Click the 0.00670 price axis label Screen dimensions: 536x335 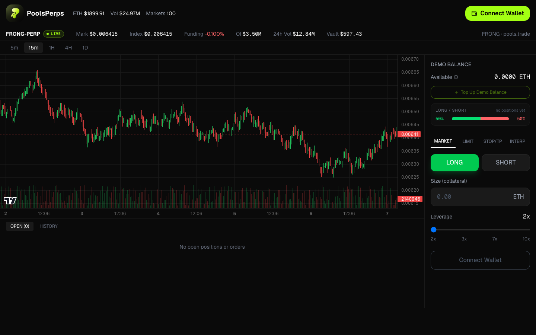point(410,59)
